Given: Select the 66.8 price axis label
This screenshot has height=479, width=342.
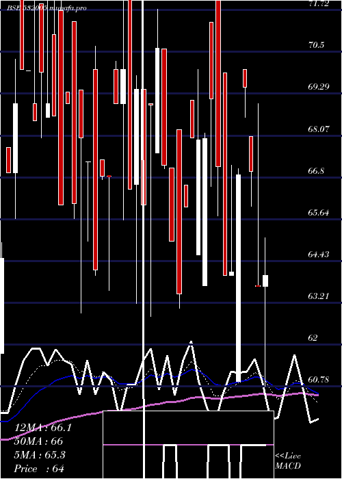Looking at the screenshot, I should (x=316, y=171).
